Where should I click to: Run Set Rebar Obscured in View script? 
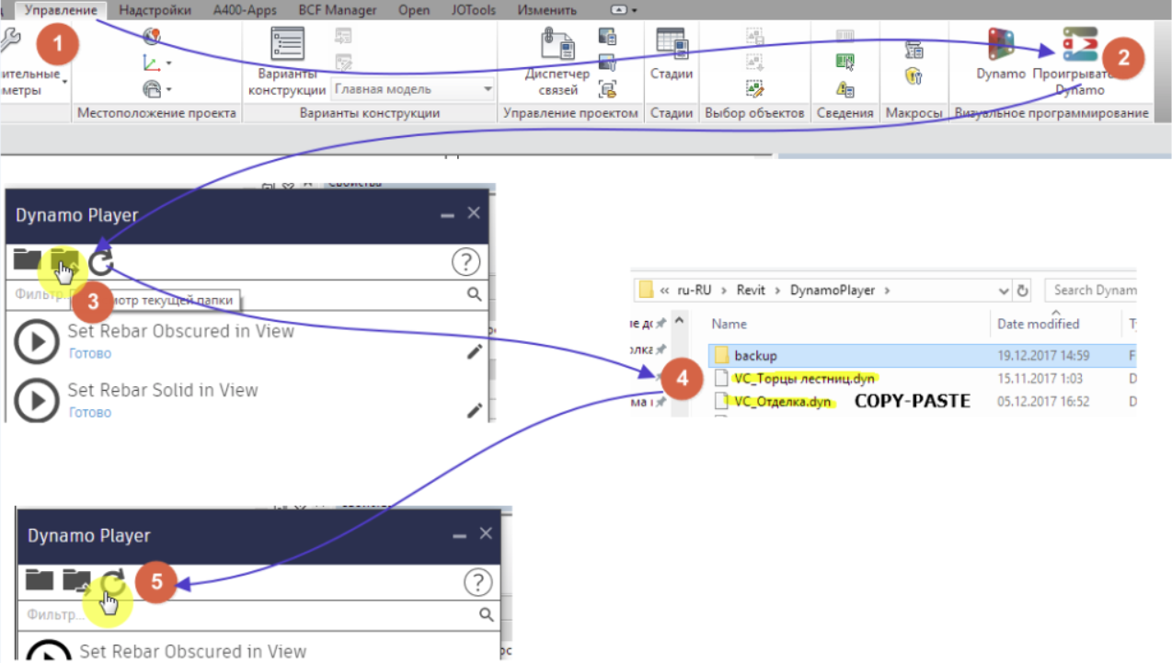[x=37, y=342]
